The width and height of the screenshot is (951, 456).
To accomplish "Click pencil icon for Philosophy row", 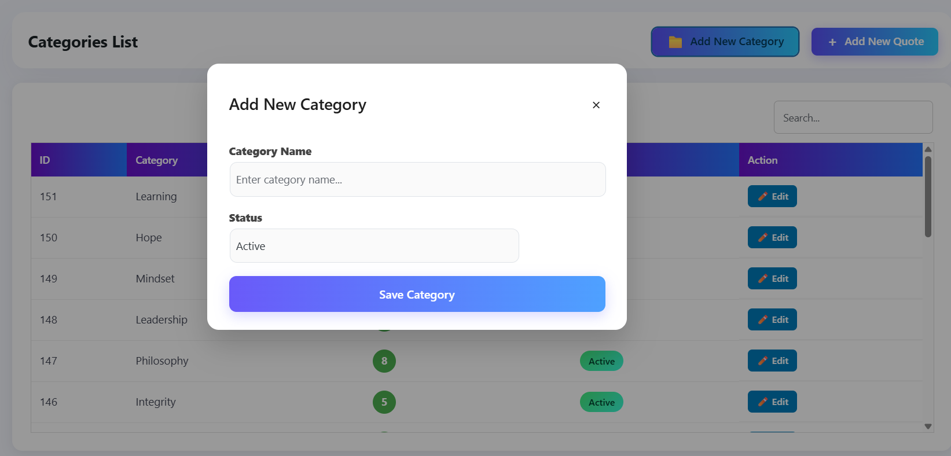I will coord(763,361).
